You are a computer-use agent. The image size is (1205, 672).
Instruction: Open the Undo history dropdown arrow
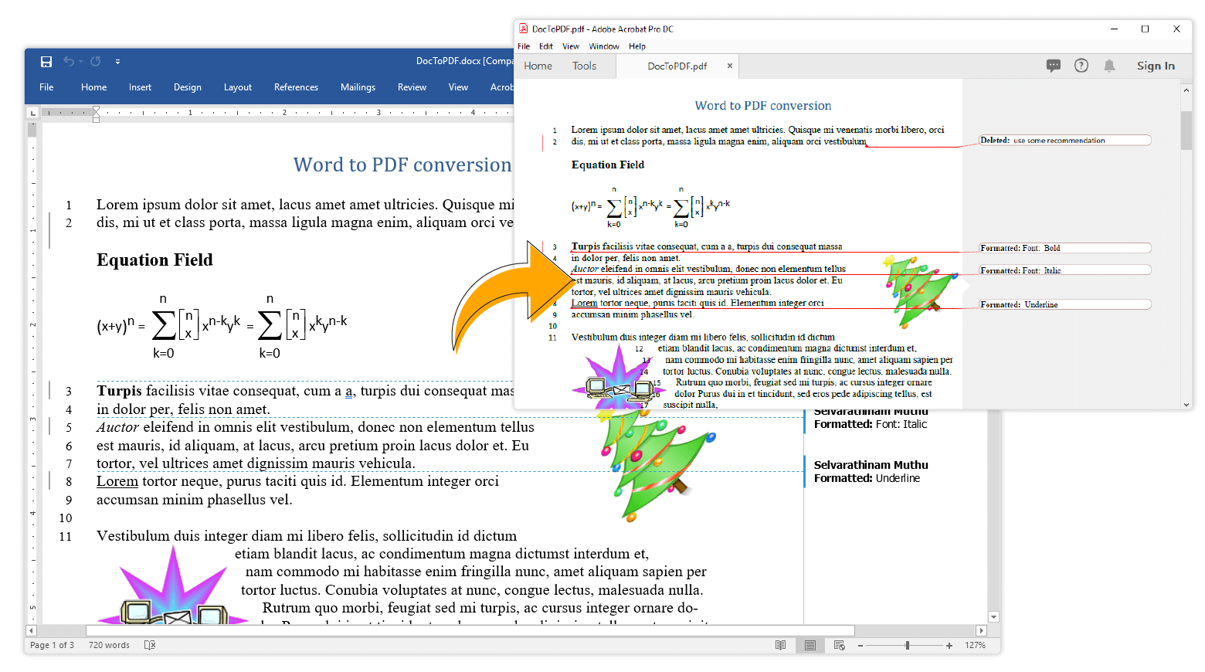pos(80,62)
